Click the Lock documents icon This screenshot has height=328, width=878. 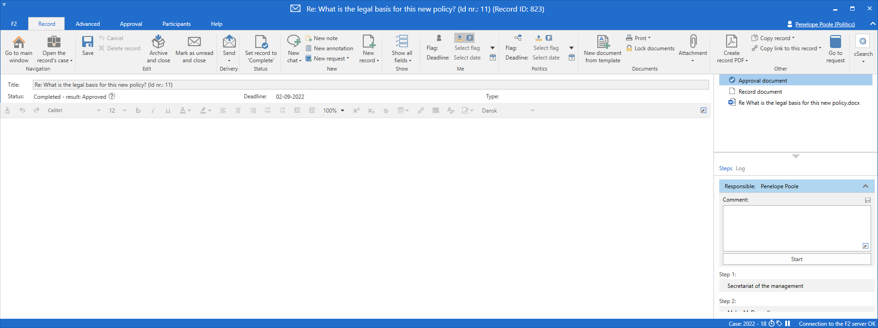[629, 48]
